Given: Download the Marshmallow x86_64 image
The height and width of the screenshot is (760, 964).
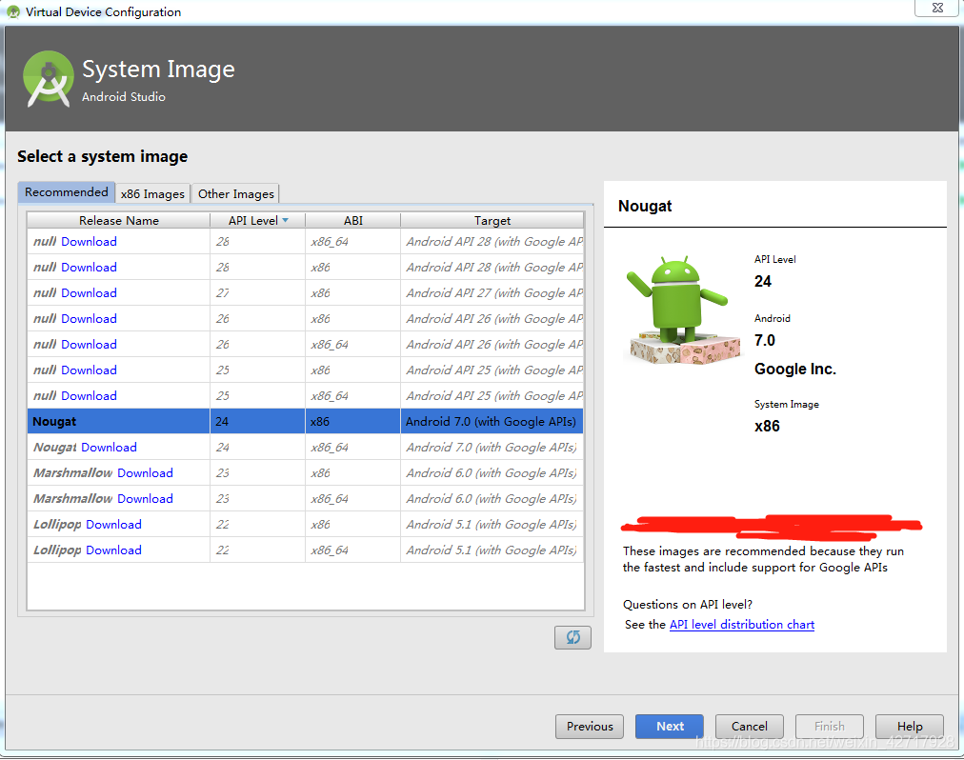Looking at the screenshot, I should pos(145,499).
